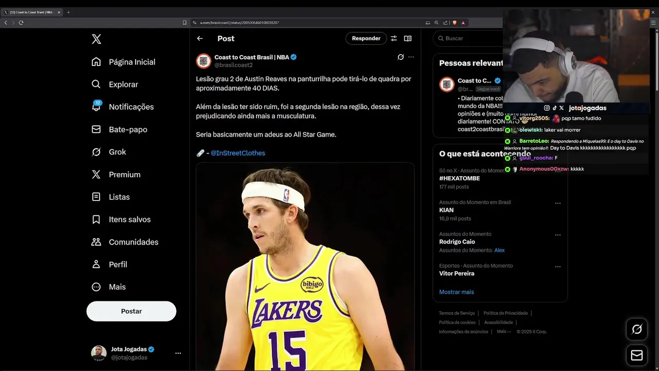
Task: Click Coast to Coast Brasil post avatar
Action: click(203, 61)
